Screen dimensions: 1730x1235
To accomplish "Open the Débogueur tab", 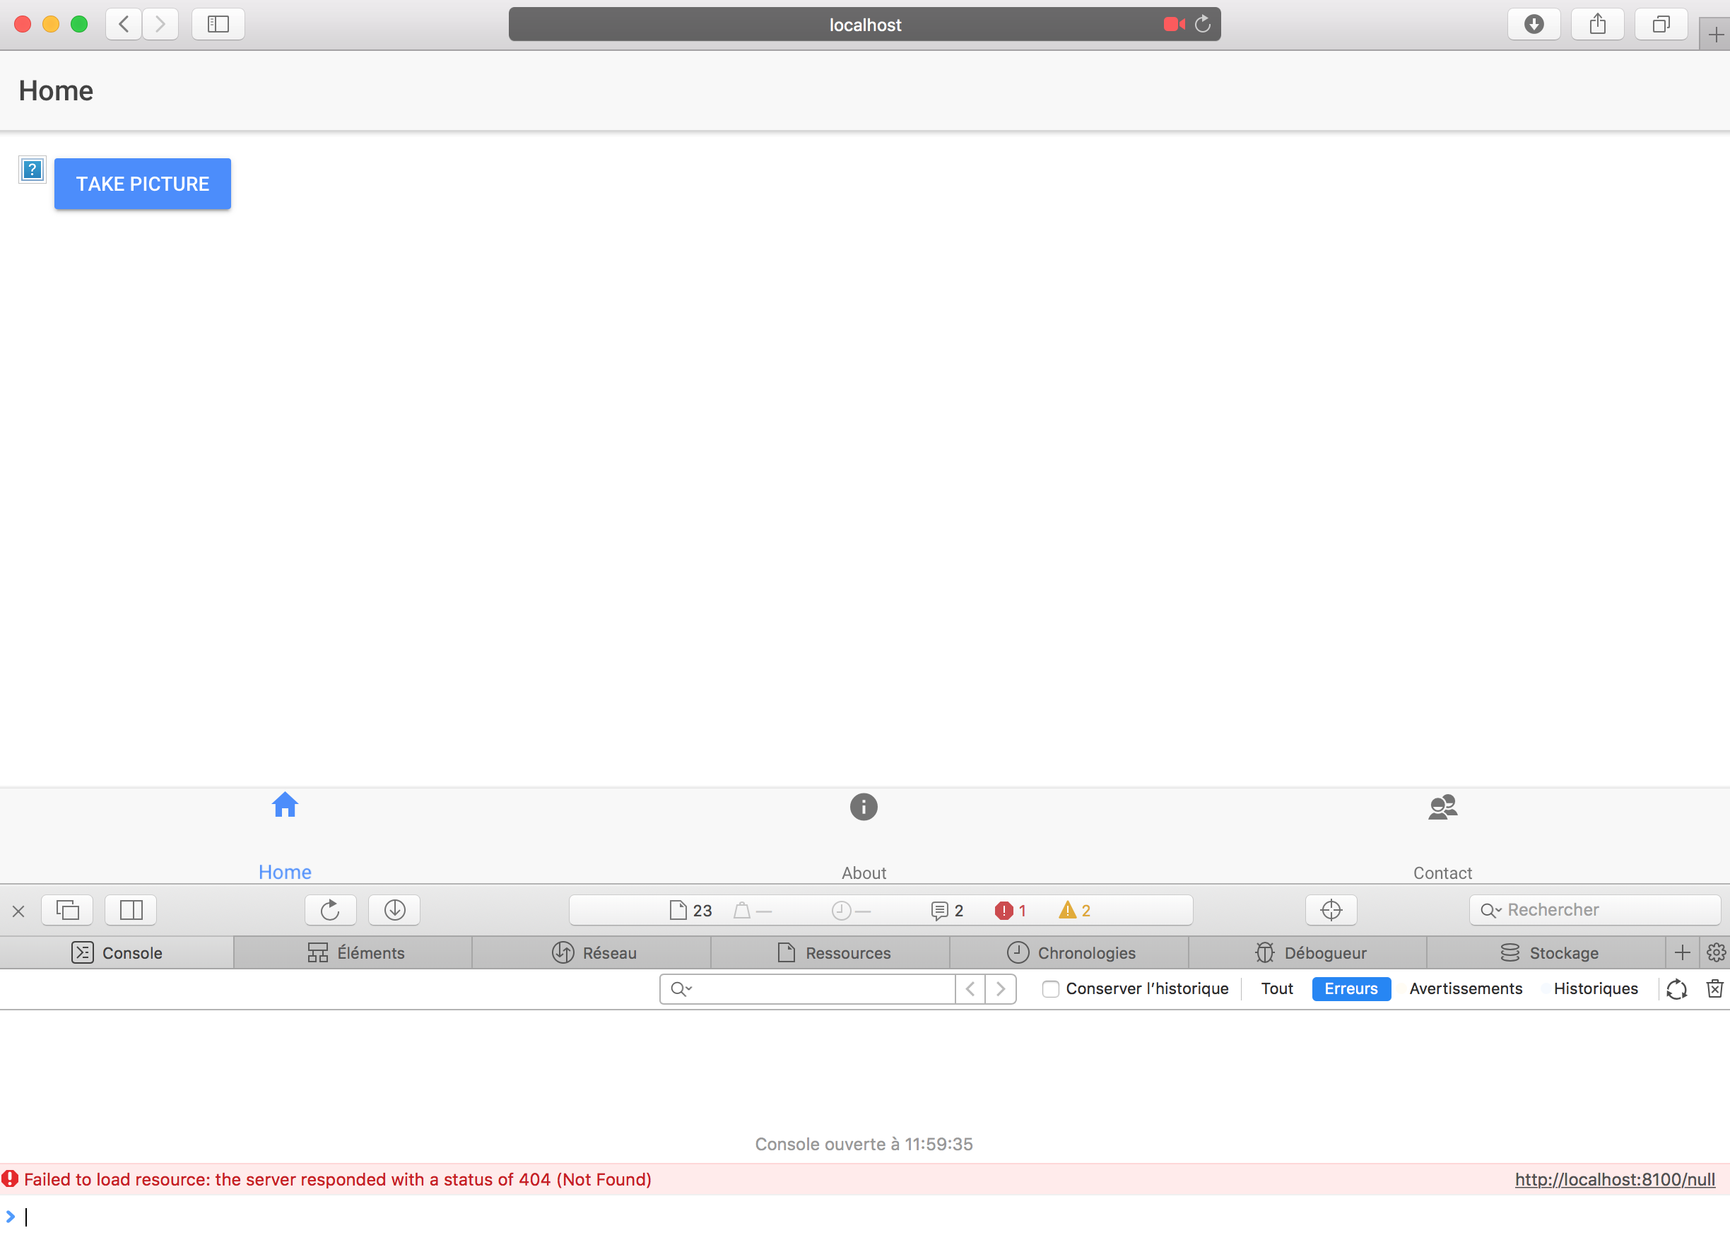I will (1310, 953).
